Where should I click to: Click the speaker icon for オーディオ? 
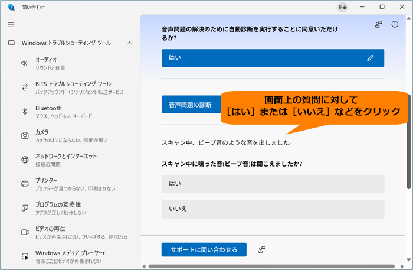tap(24, 63)
